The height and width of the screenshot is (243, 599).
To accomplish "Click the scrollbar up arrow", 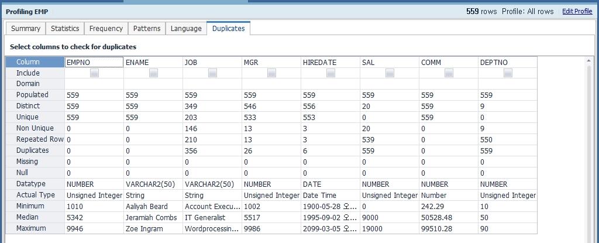I will point(588,61).
